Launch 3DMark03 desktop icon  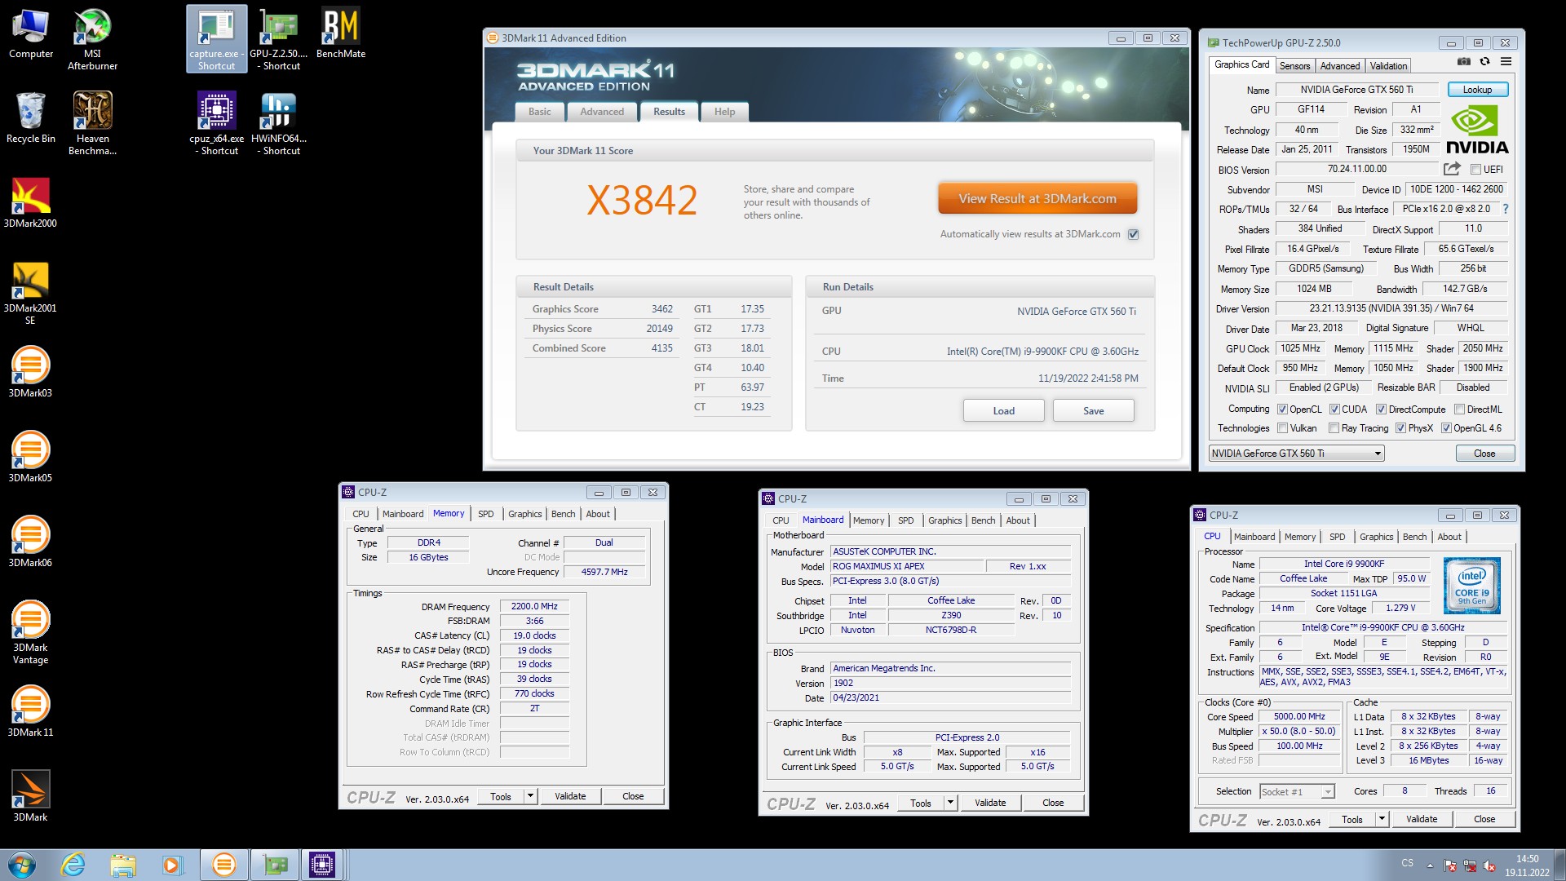(30, 373)
